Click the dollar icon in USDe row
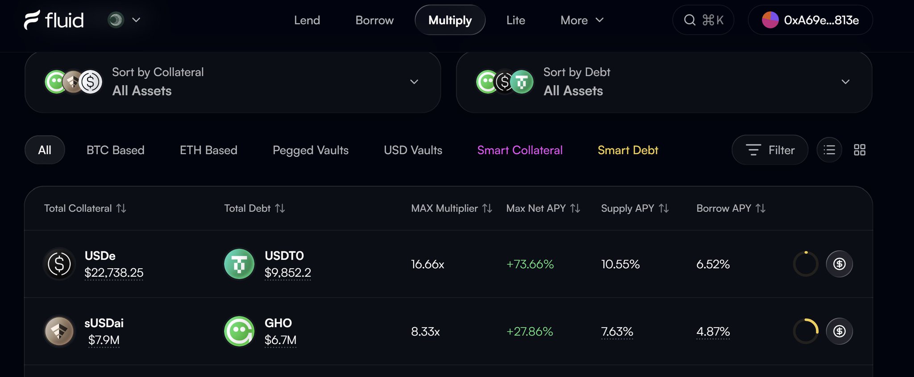Image resolution: width=914 pixels, height=377 pixels. pyautogui.click(x=839, y=264)
